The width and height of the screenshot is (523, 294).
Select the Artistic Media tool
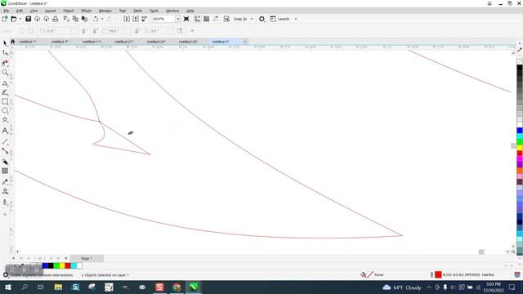pyautogui.click(x=5, y=92)
